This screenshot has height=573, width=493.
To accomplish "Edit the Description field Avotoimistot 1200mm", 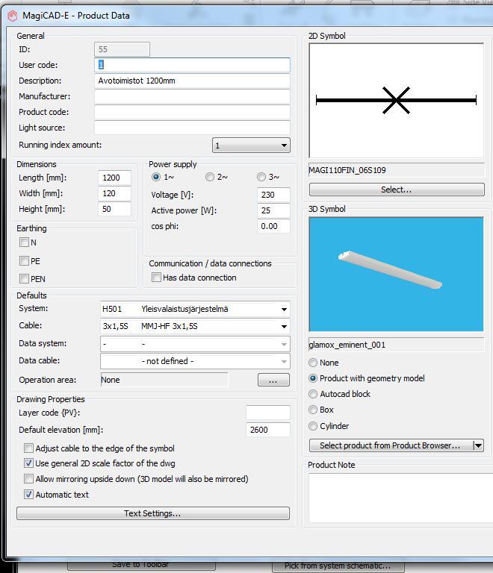I will tap(193, 81).
